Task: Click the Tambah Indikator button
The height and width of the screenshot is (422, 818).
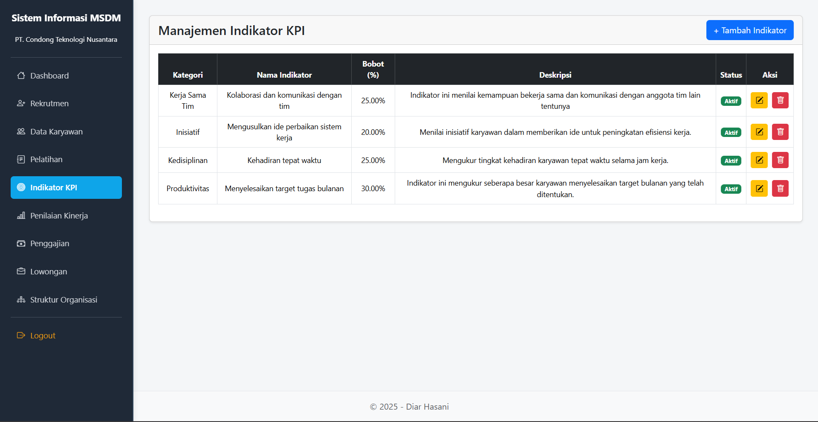Action: tap(749, 30)
